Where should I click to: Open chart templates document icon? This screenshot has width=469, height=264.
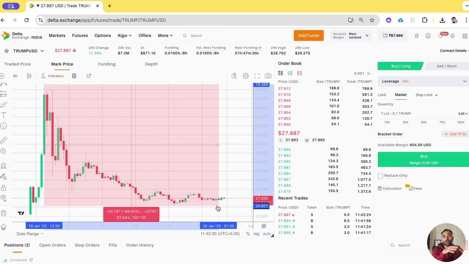tap(74, 76)
